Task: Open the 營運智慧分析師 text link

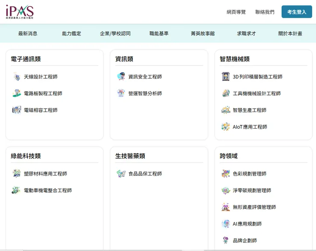Action: (x=145, y=93)
